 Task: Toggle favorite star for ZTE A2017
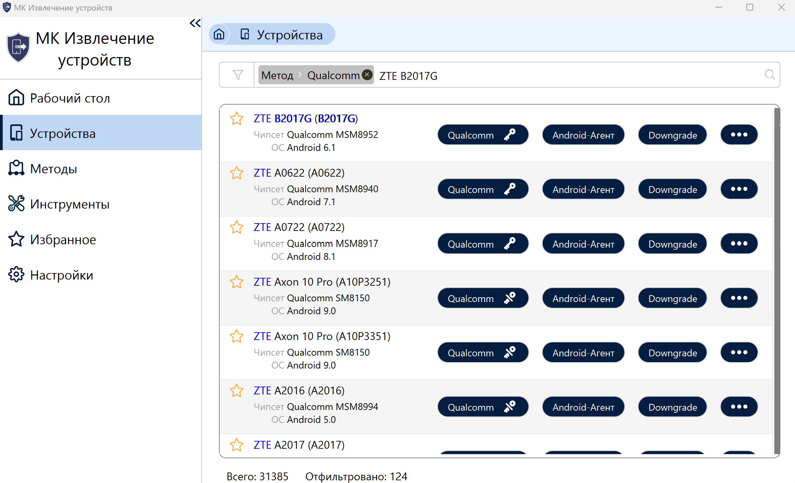point(237,445)
